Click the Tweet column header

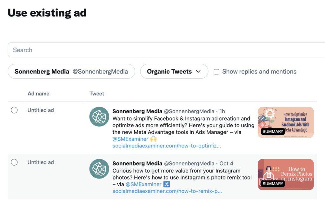point(97,94)
